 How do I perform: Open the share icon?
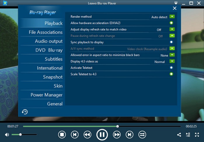pyautogui.click(x=179, y=135)
